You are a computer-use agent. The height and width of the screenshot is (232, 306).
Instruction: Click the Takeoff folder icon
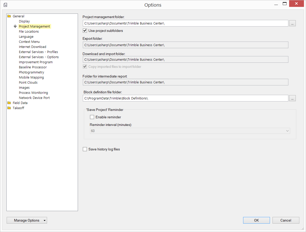pos(9,108)
